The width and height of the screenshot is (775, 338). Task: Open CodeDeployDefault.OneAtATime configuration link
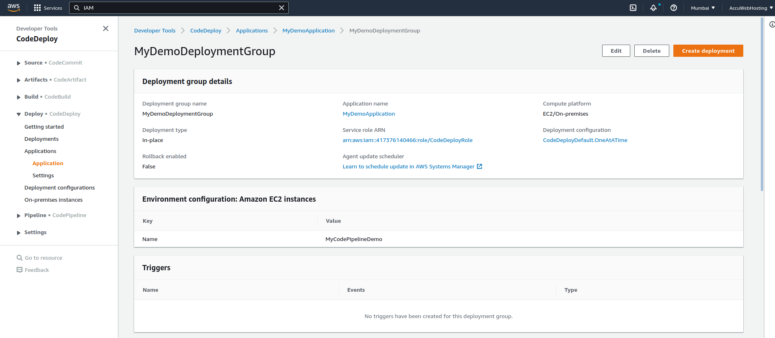click(x=585, y=140)
